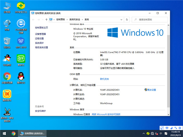Open 系统保护 link

point(39,43)
